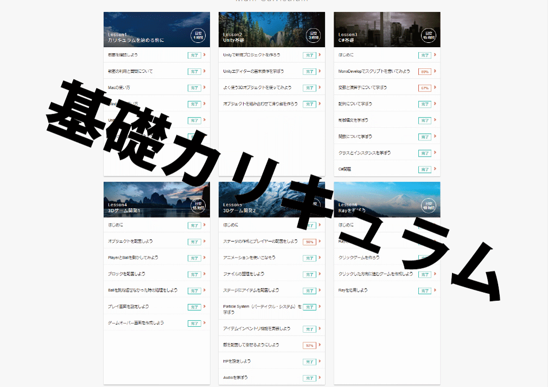
Task: Click the 67% progress badge for 変数と演算子
Action: [x=425, y=88]
